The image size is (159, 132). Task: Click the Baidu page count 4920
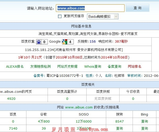[x=11, y=99]
